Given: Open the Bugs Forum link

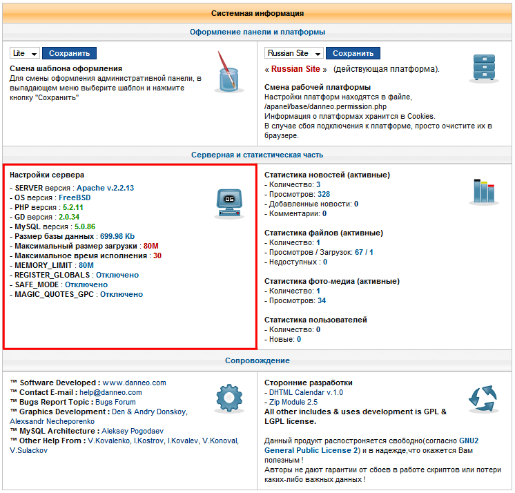Looking at the screenshot, I should pyautogui.click(x=115, y=402).
